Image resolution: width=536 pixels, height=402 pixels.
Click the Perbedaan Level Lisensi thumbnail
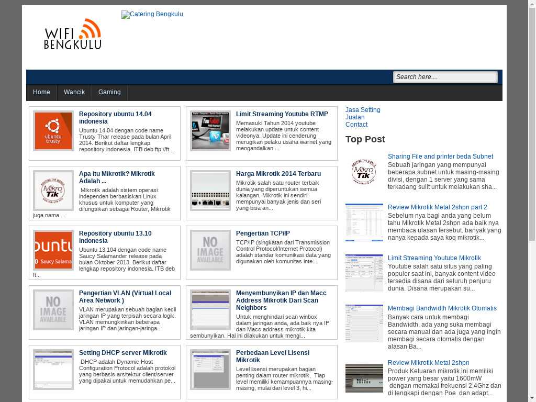(x=210, y=370)
